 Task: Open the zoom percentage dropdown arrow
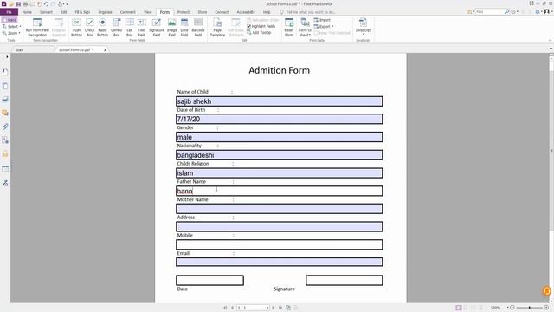tap(508, 308)
